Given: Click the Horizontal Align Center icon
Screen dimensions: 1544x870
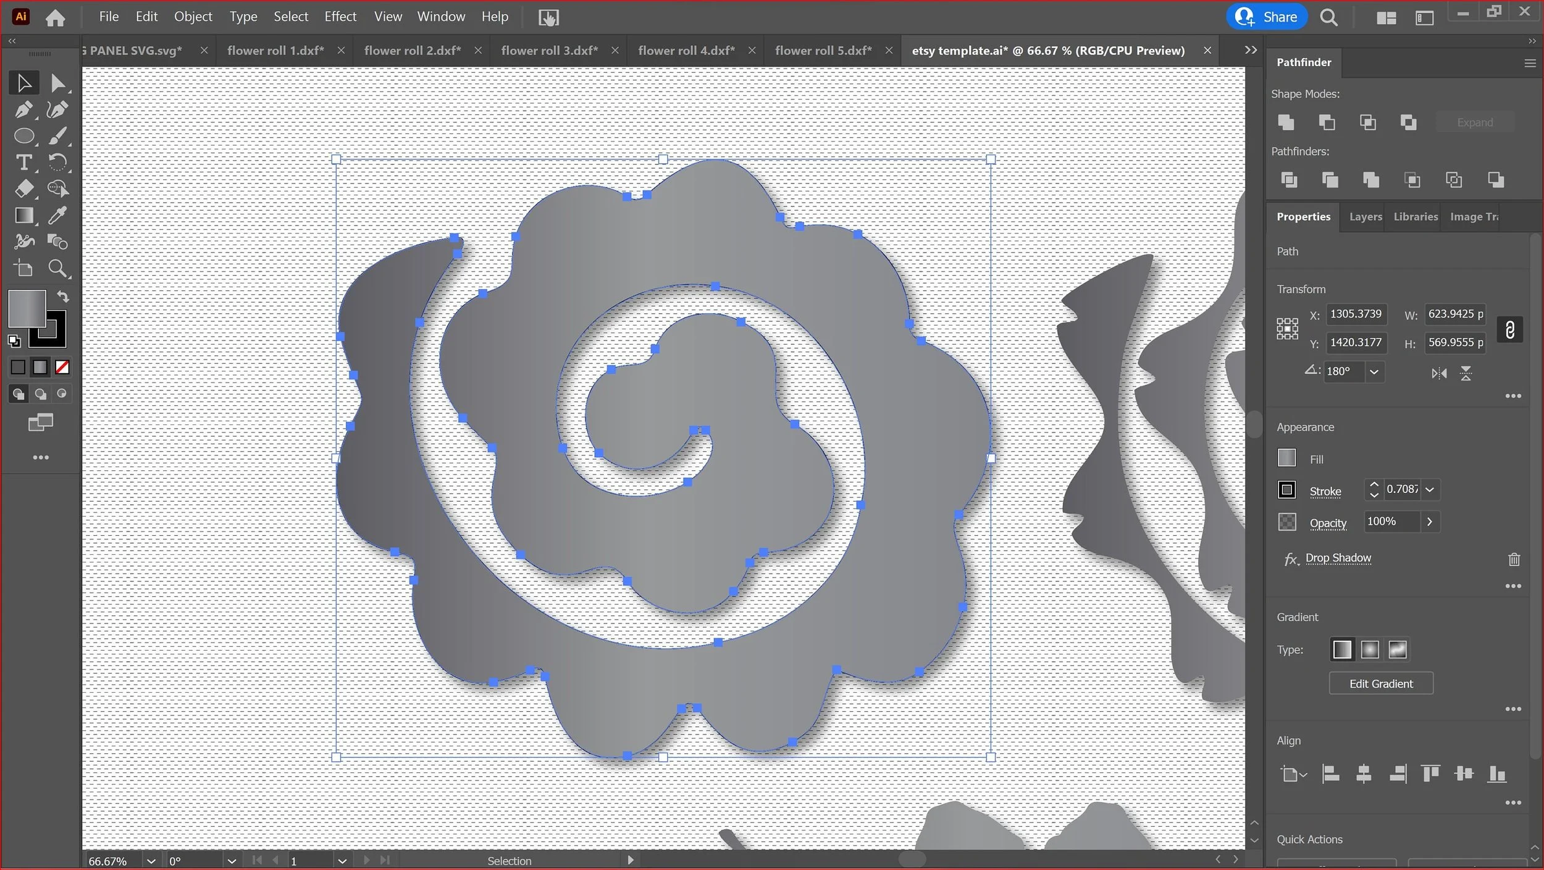Looking at the screenshot, I should tap(1363, 774).
